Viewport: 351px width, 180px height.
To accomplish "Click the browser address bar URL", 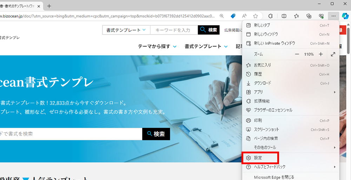I will tap(107, 16).
